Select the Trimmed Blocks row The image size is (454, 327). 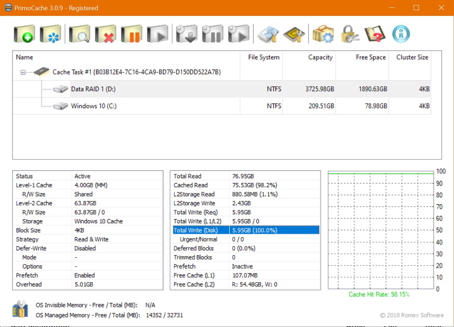(x=246, y=257)
